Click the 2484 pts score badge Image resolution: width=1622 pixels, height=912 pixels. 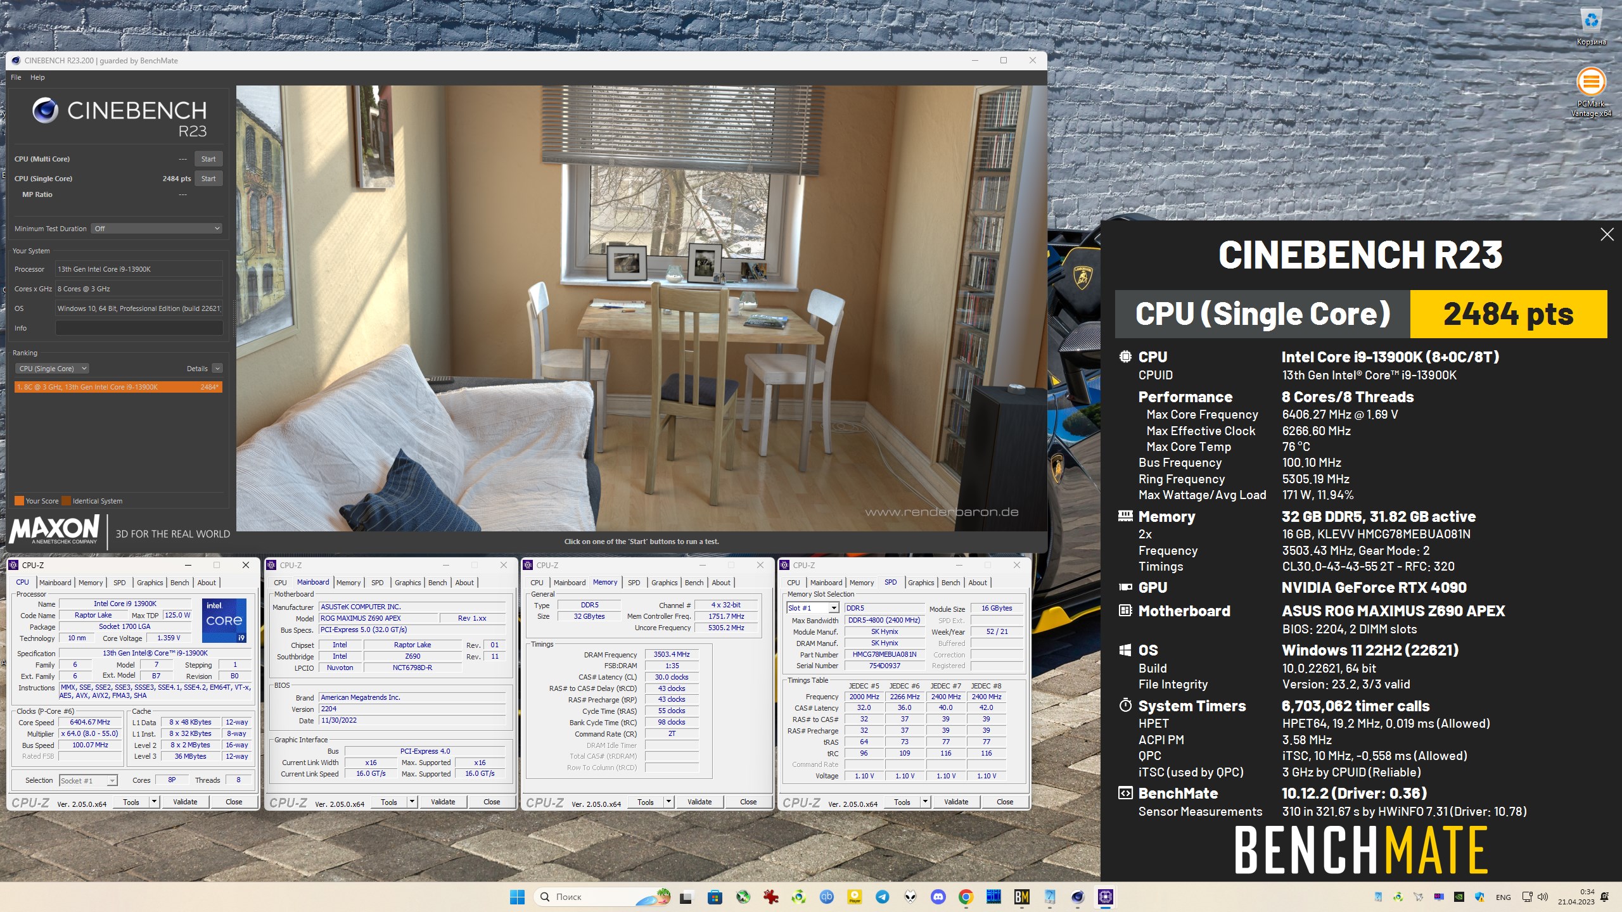click(x=1508, y=314)
